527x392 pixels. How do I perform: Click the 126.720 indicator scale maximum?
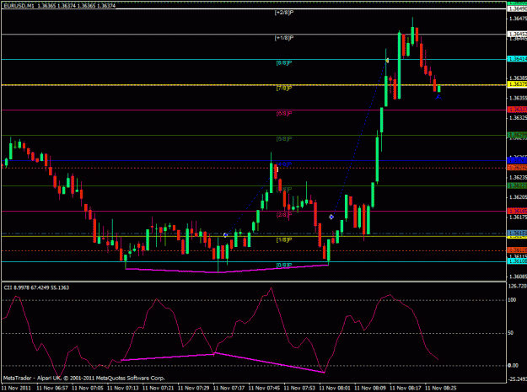(x=518, y=286)
